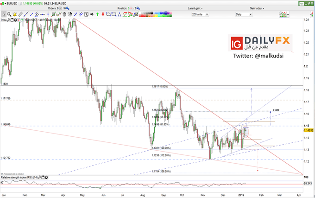Click the EURUSD symbol name
Screen dimensions: 315x198
click(x=12, y=4)
